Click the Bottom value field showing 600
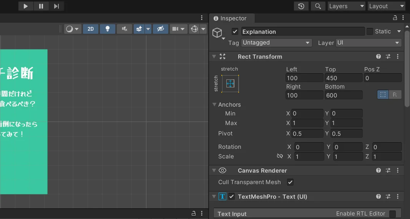 coord(344,95)
